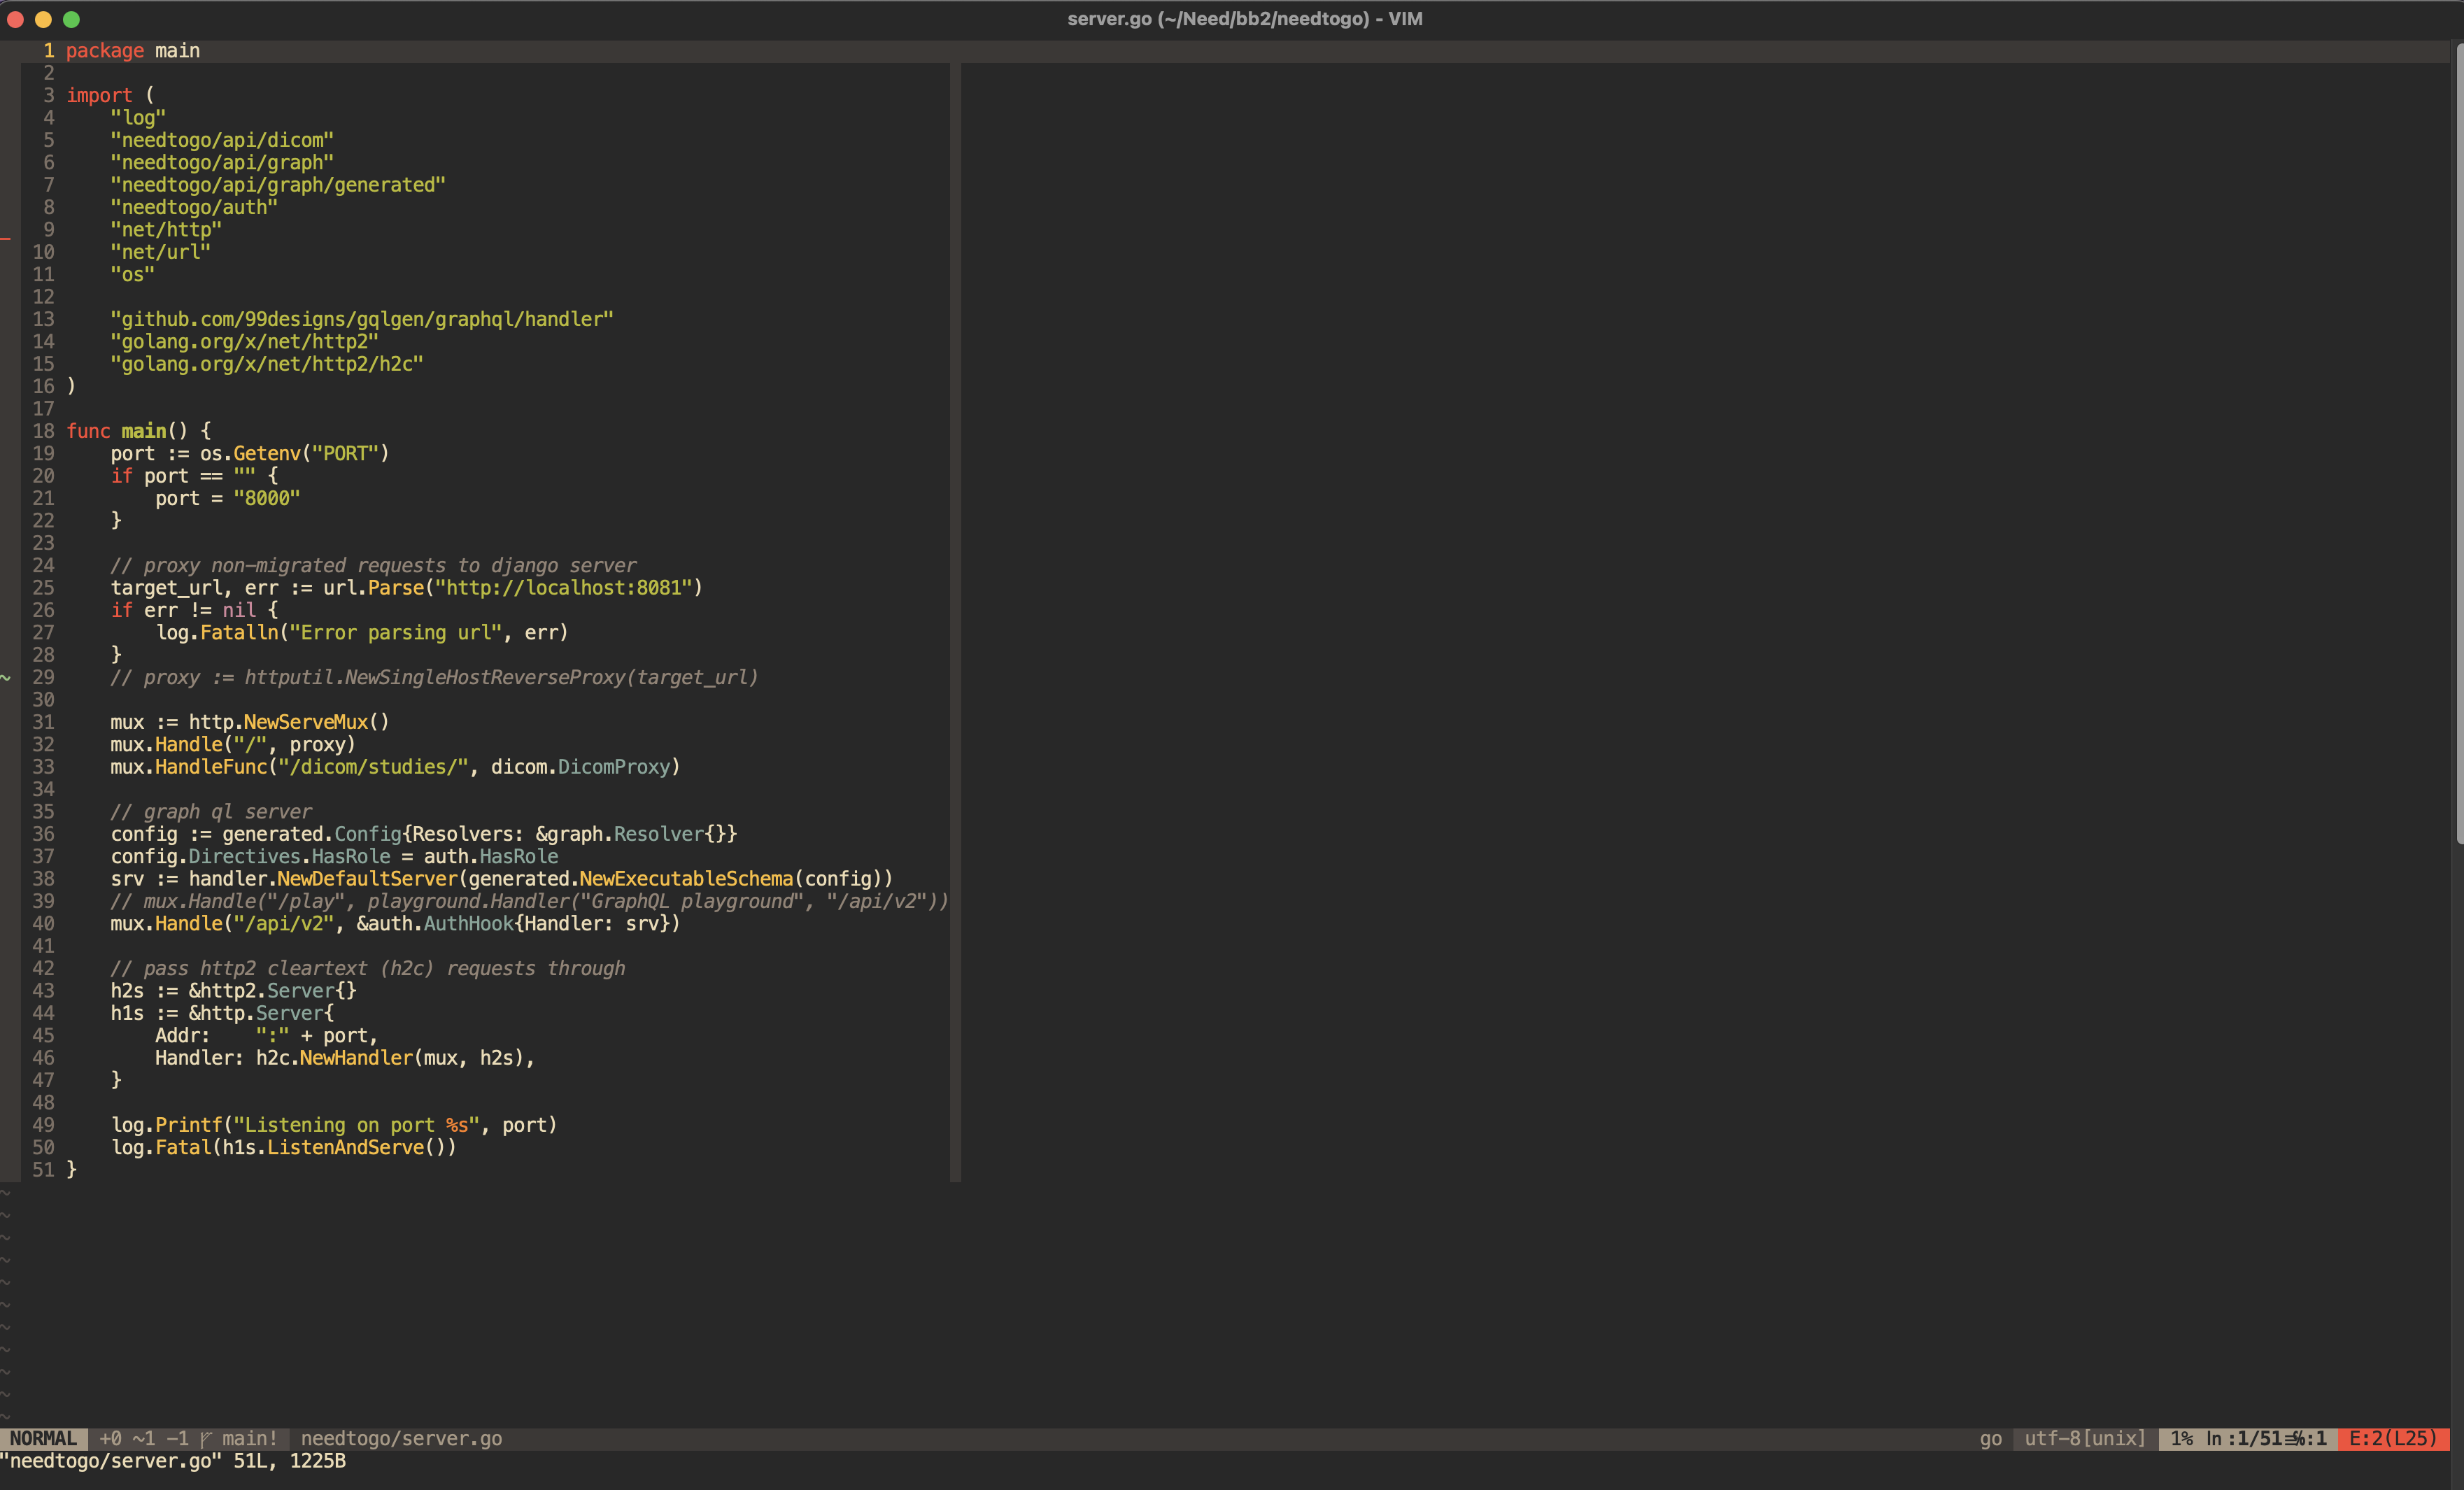Viewport: 2464px width, 1490px height.
Task: Click the red deletion sign beside line 9
Action: pyautogui.click(x=6, y=238)
